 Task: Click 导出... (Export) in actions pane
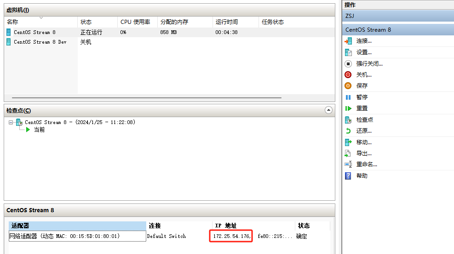[x=364, y=153]
